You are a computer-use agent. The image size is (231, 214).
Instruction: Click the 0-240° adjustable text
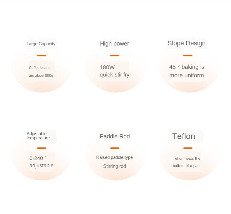coord(42,162)
